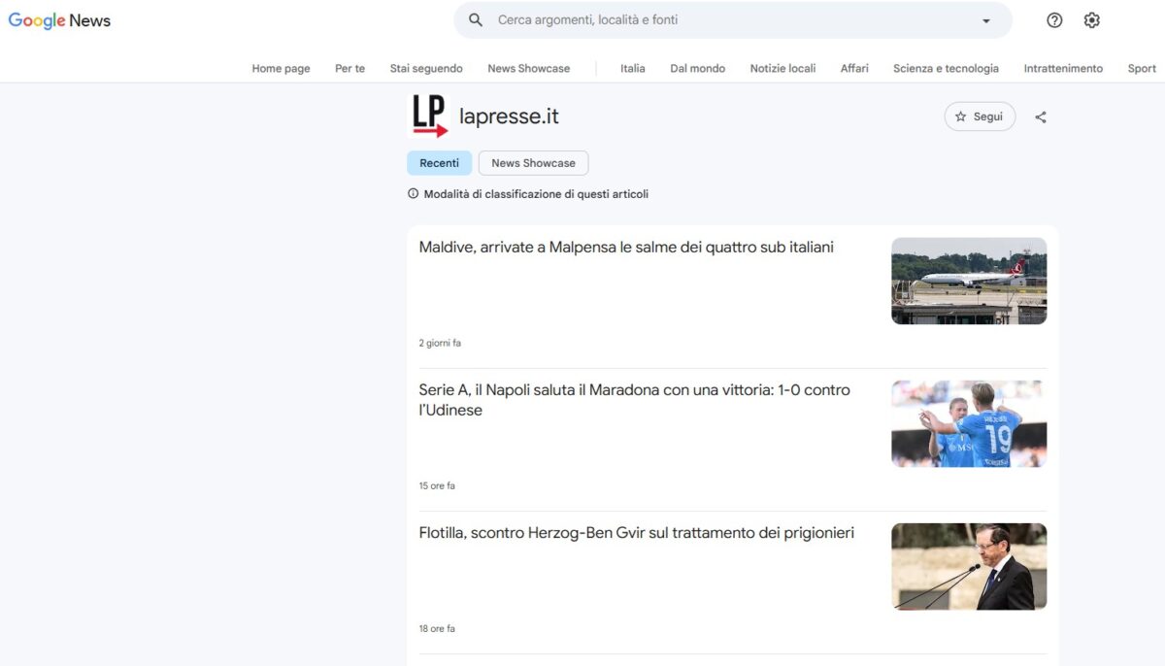Open the Dal mondo section

click(x=698, y=69)
